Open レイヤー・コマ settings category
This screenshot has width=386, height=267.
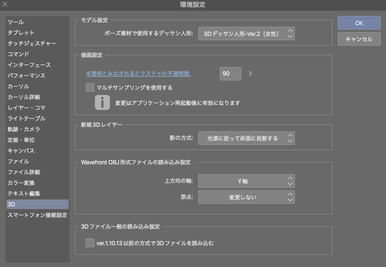pos(37,107)
